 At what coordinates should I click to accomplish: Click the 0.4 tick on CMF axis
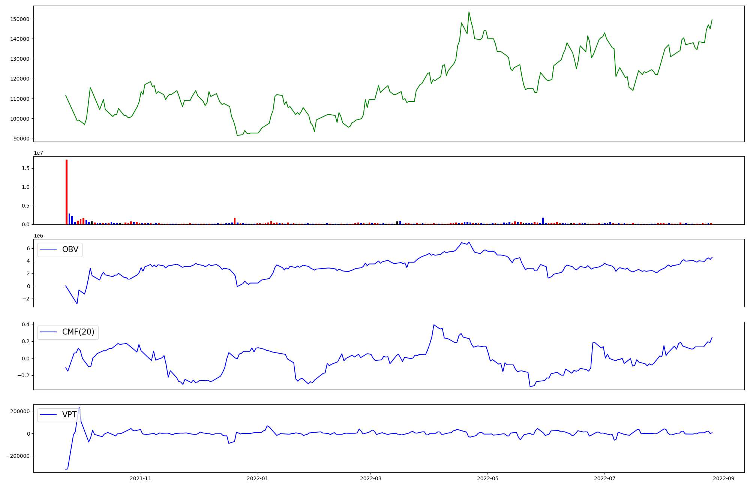(25, 324)
